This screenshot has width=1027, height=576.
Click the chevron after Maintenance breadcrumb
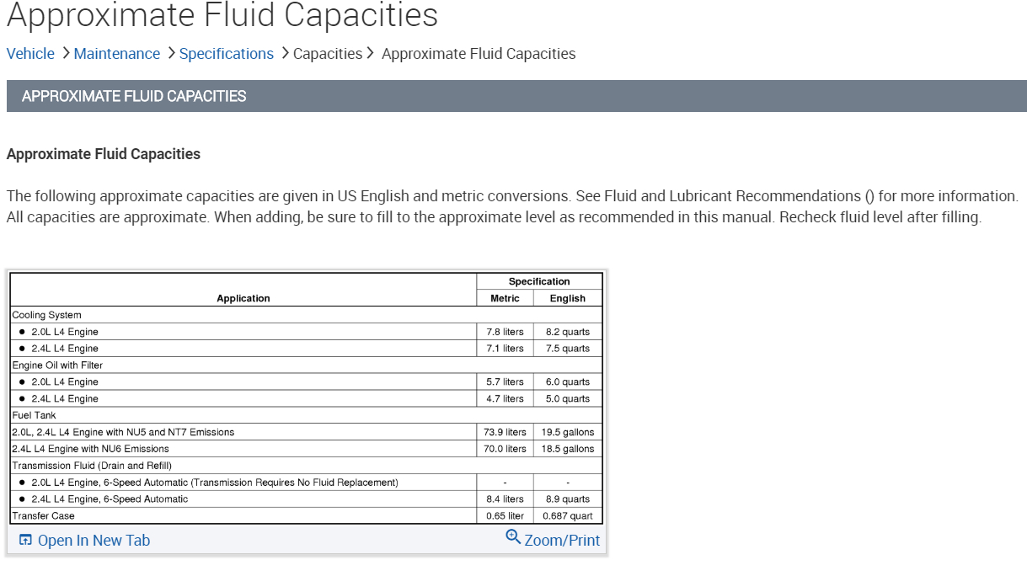171,53
